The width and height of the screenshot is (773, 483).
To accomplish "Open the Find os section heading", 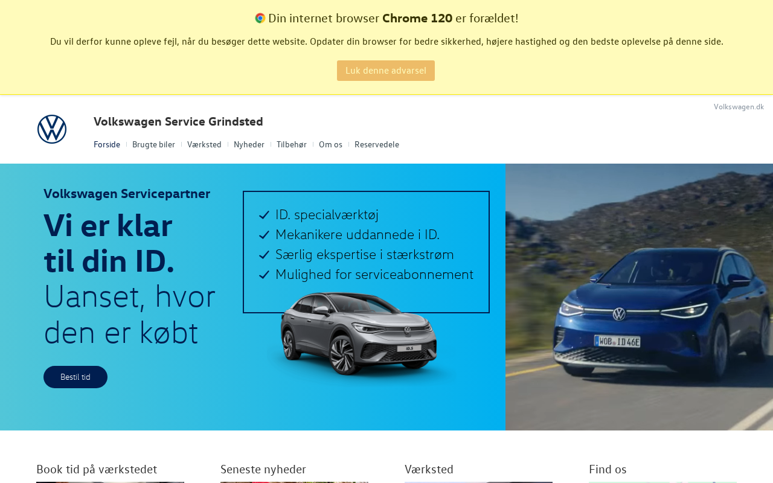I will pos(608,469).
